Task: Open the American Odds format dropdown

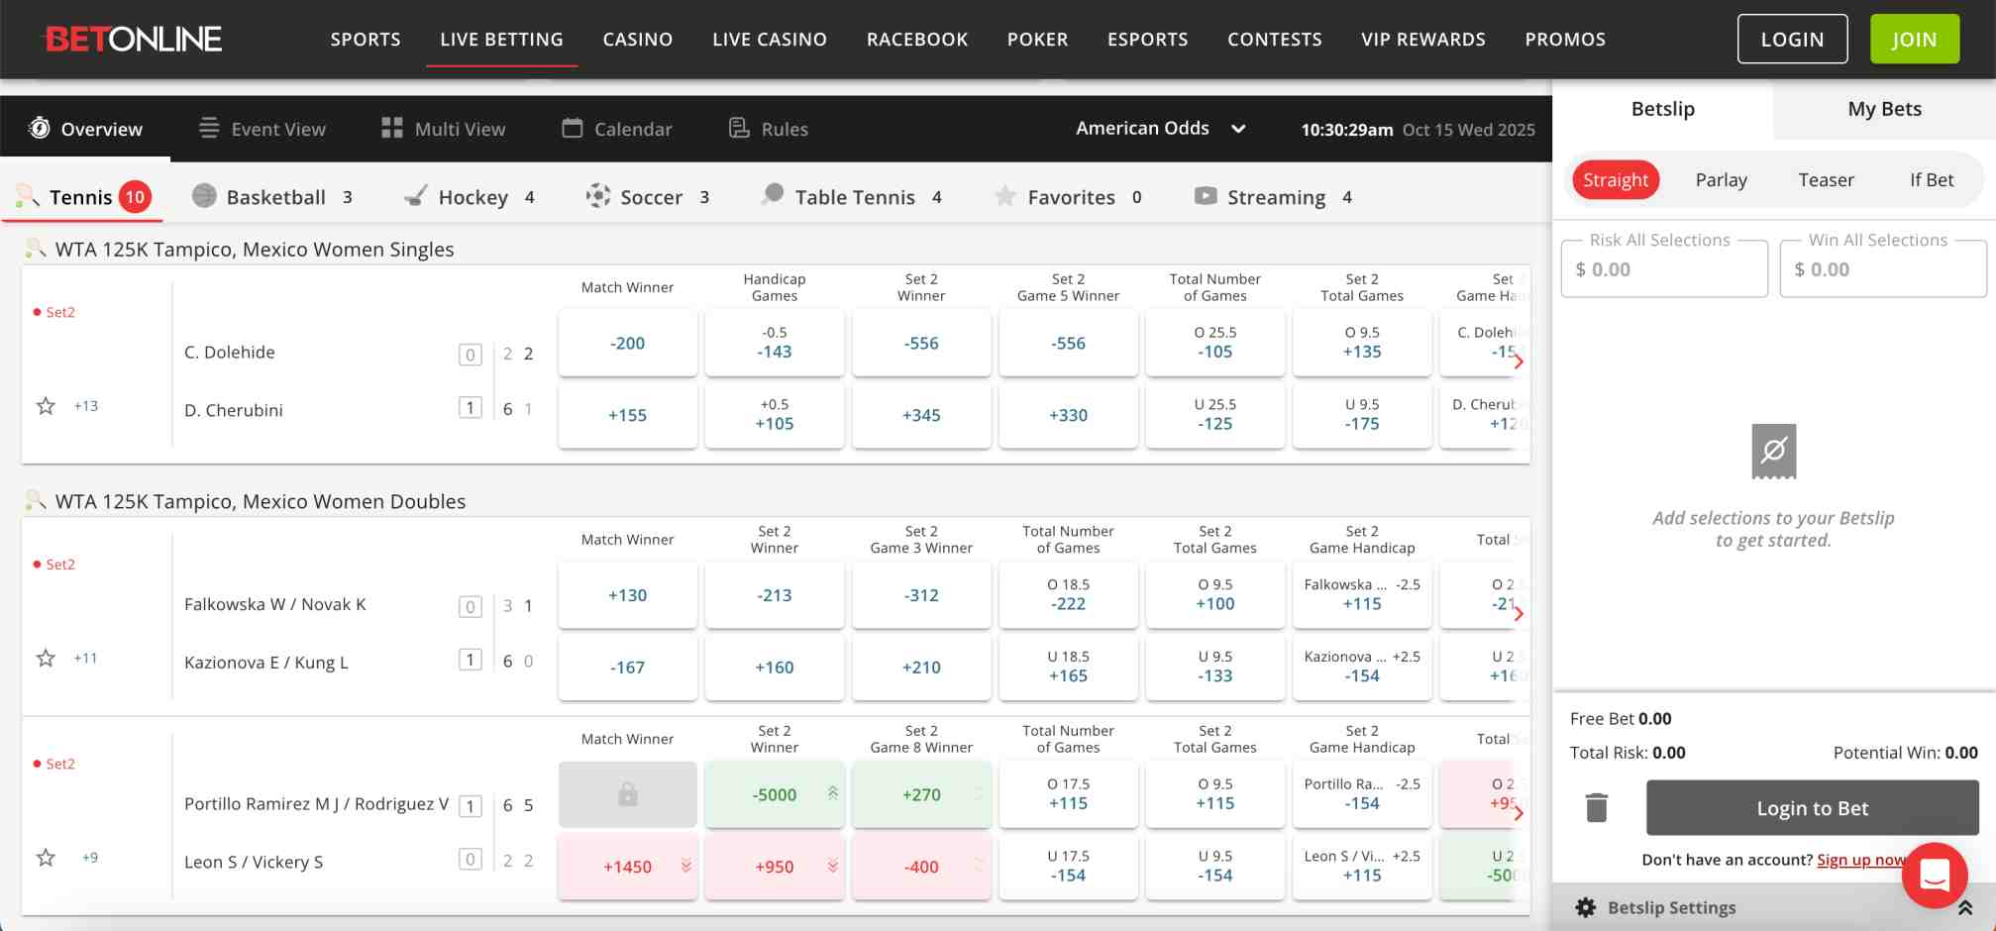Action: pyautogui.click(x=1161, y=128)
